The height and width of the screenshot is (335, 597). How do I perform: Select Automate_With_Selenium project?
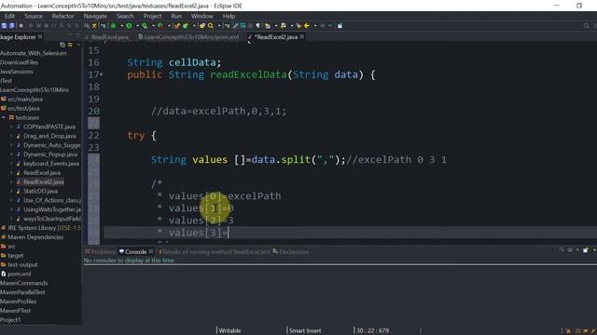point(34,53)
